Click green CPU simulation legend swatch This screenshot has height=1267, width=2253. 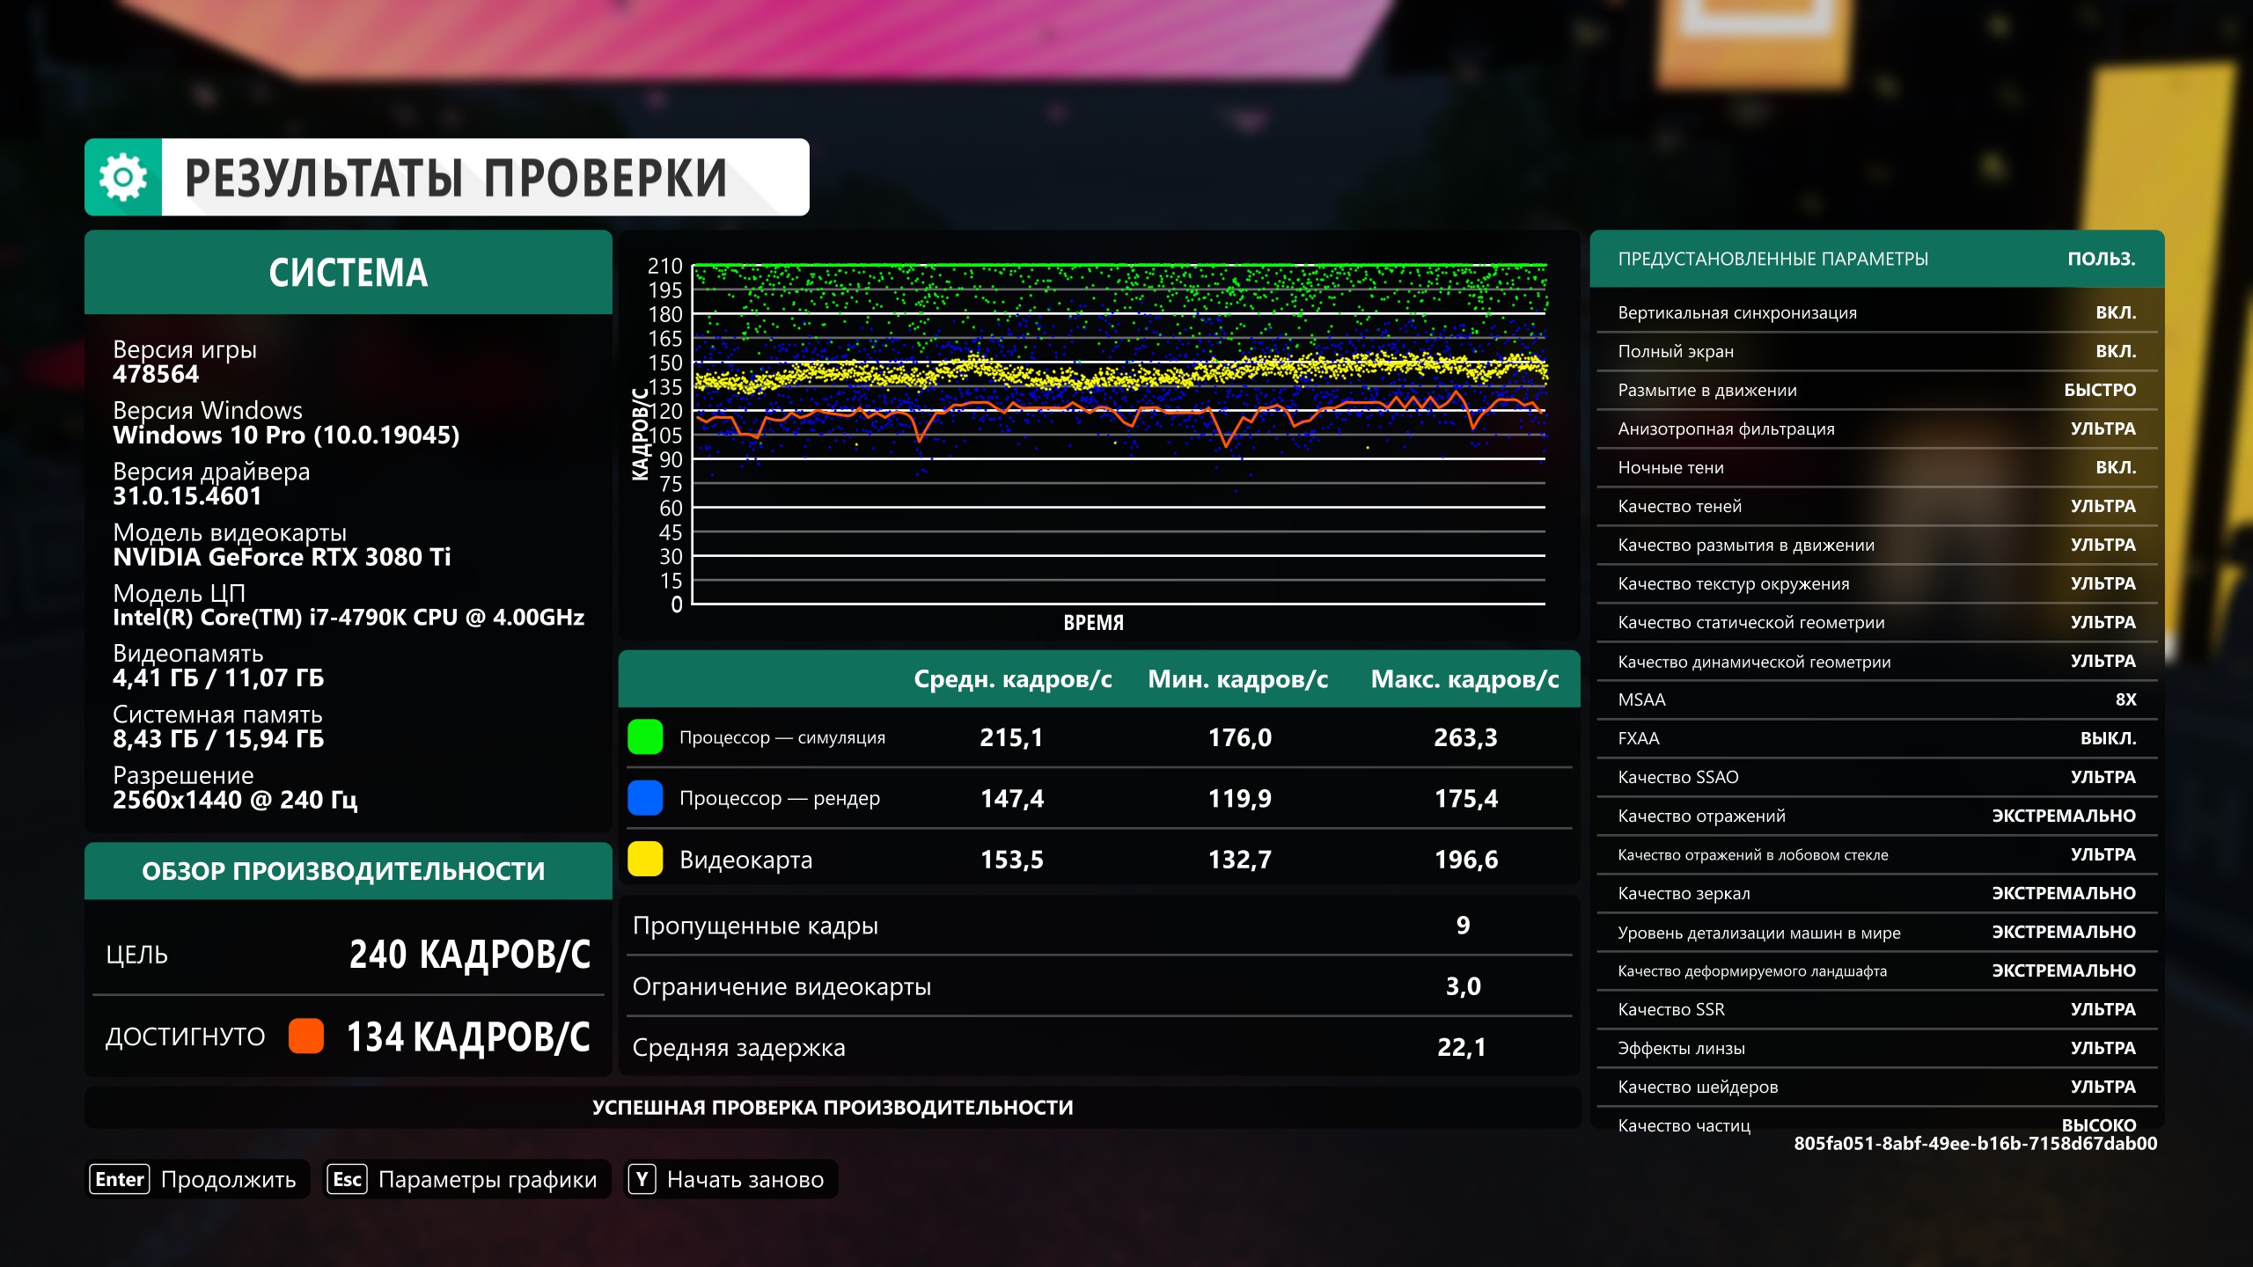click(x=645, y=737)
